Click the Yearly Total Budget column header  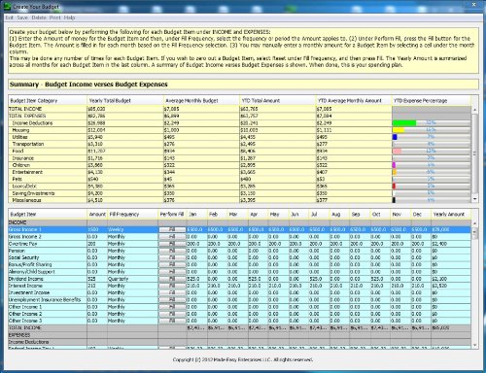pyautogui.click(x=125, y=101)
